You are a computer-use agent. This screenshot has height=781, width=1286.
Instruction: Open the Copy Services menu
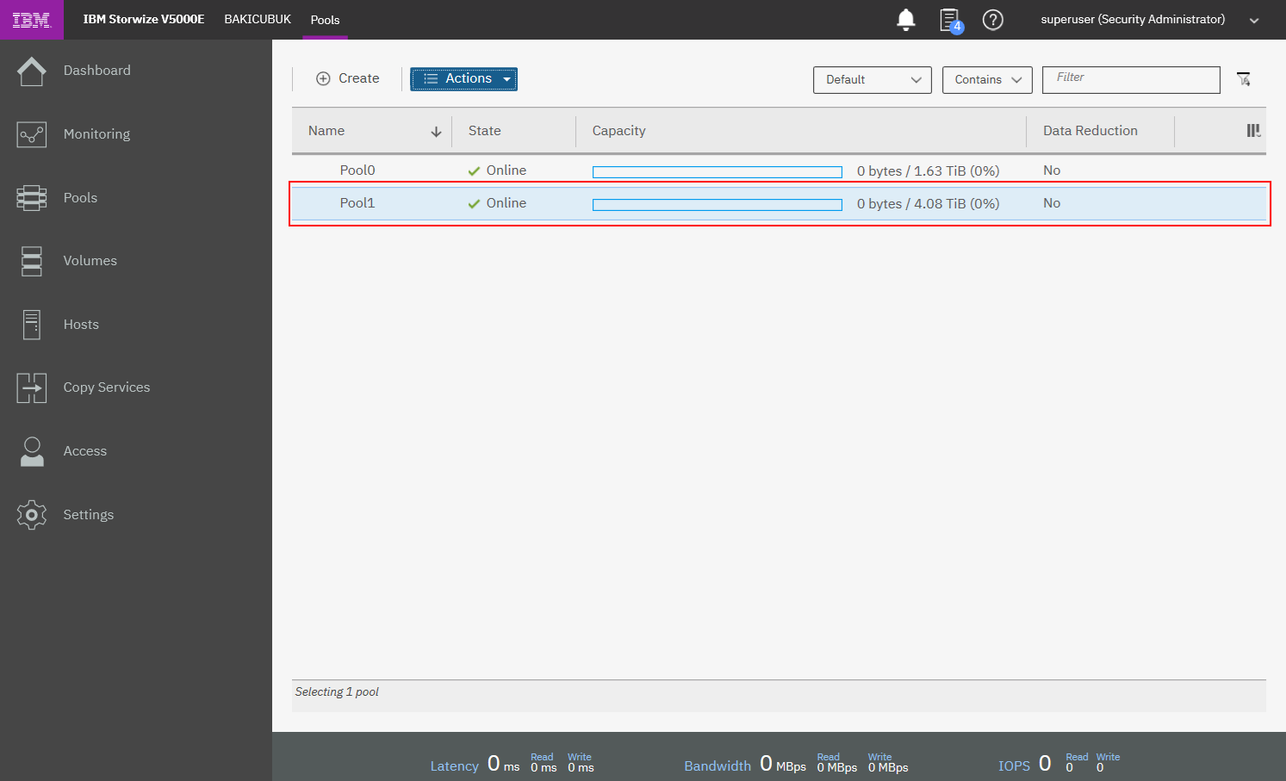click(107, 387)
